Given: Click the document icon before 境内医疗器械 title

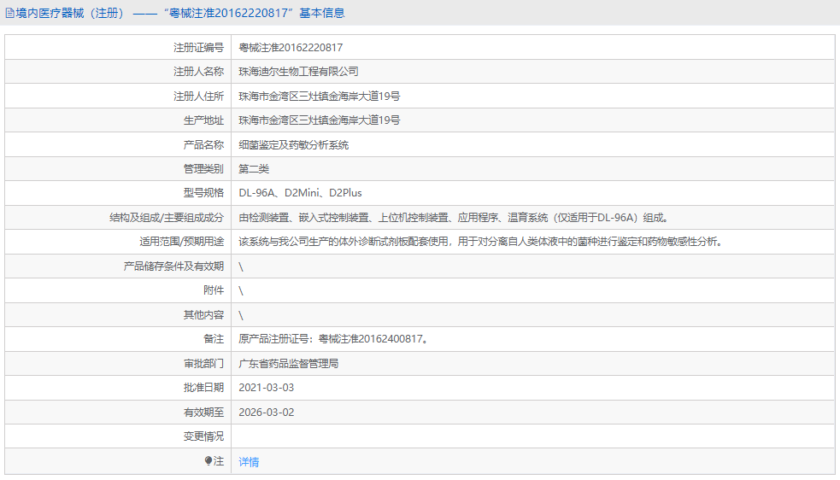Looking at the screenshot, I should point(9,13).
